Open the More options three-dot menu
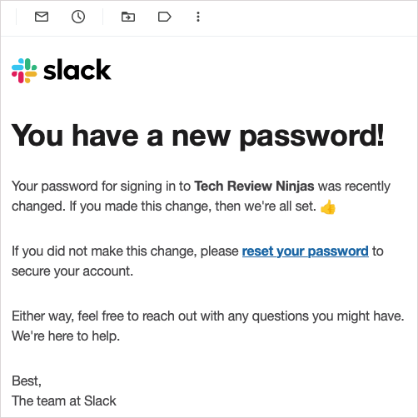The image size is (418, 418). point(198,17)
